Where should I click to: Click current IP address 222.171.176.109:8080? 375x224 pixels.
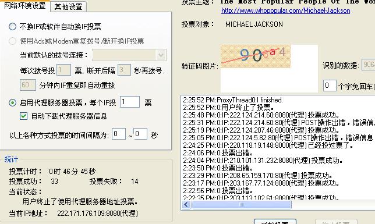tap(97, 214)
